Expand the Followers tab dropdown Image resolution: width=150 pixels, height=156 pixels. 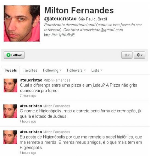click(x=76, y=70)
